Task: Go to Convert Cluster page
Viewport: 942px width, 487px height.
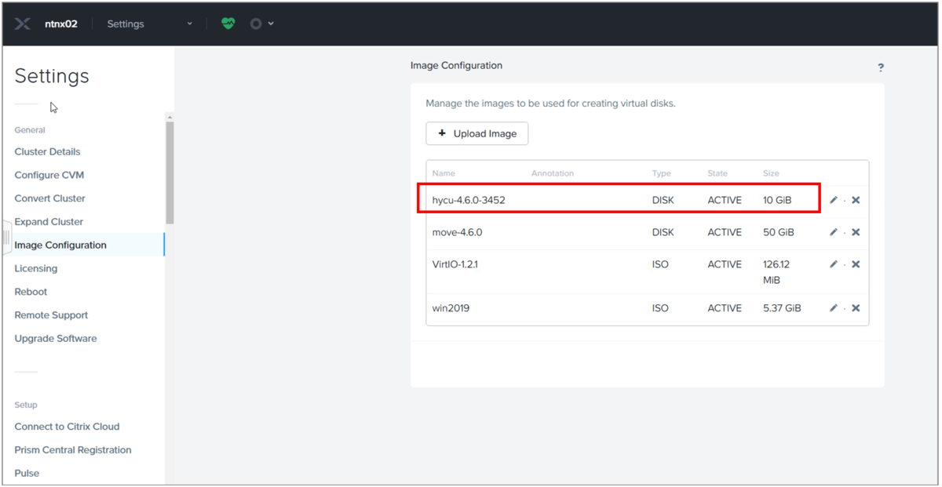Action: click(50, 198)
